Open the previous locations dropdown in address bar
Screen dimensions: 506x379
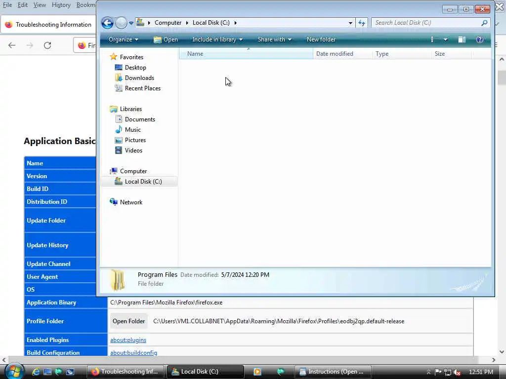pos(350,23)
